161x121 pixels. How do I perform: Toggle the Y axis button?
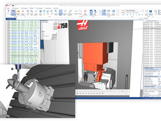click(x=130, y=15)
